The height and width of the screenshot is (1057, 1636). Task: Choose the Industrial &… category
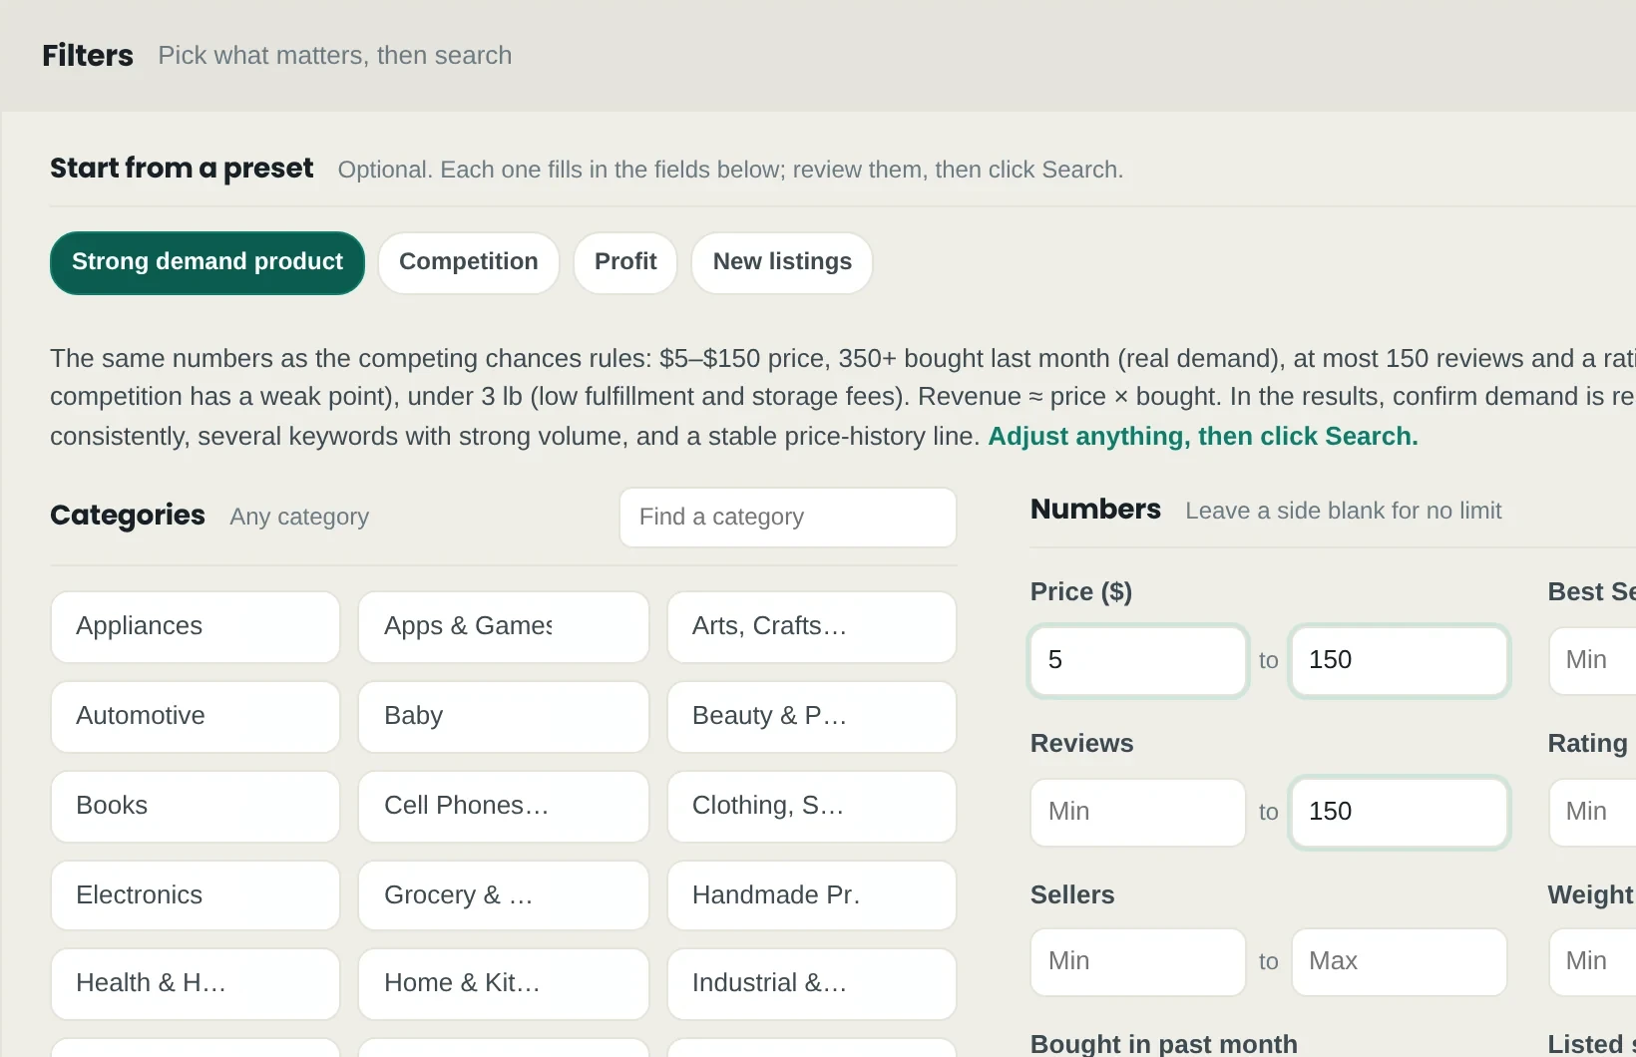[812, 984]
